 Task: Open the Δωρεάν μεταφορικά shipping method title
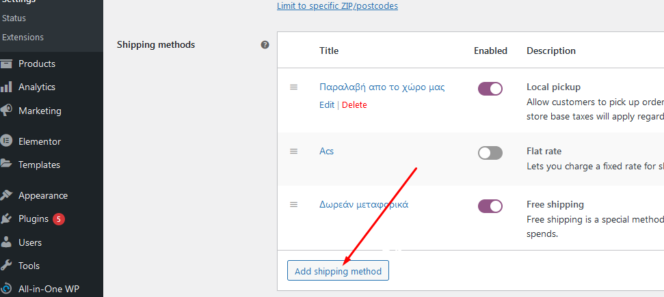point(363,204)
